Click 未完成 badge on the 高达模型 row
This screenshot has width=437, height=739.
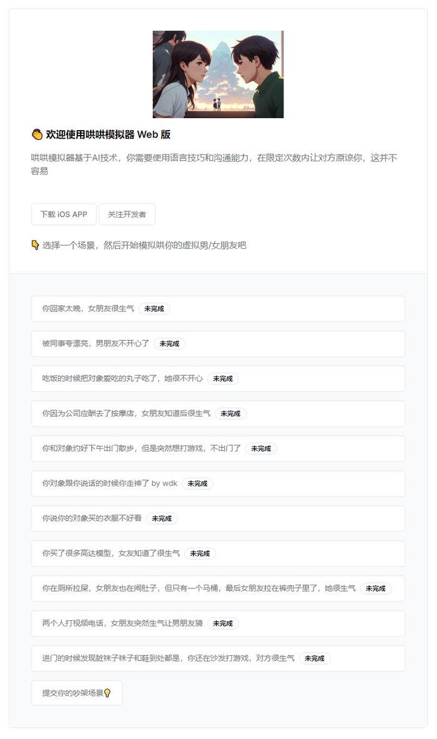coord(200,553)
